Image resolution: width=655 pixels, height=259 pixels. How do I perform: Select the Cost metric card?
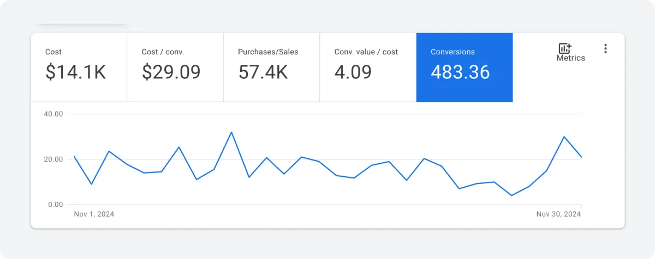(x=79, y=67)
